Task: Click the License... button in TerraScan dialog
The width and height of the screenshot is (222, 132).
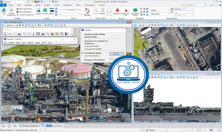Action: click(x=117, y=54)
